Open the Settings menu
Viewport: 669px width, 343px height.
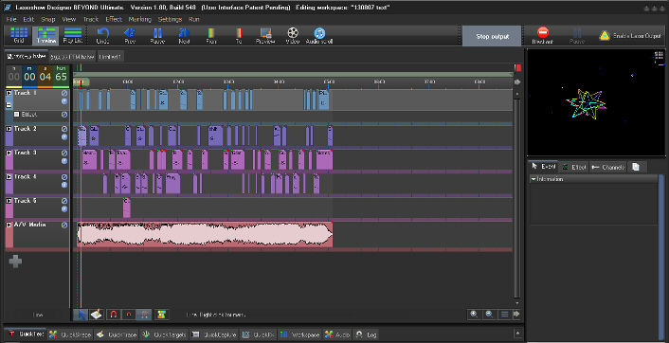click(170, 19)
